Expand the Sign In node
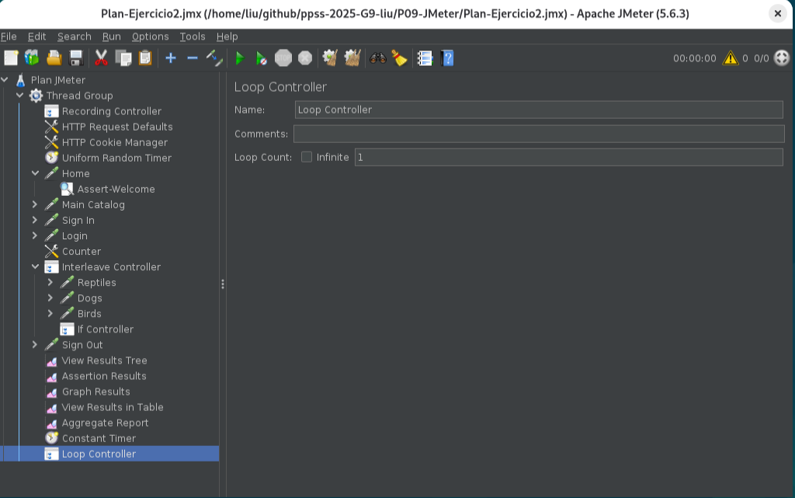Image resolution: width=795 pixels, height=498 pixels. pos(34,220)
